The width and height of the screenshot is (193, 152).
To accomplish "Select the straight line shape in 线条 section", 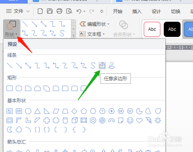I will coord(10,66).
